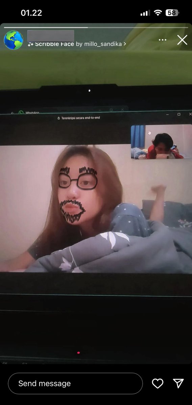Image resolution: width=192 pixels, height=405 pixels.
Task: Open the chevron next to millo_sandika
Action: coord(125,44)
